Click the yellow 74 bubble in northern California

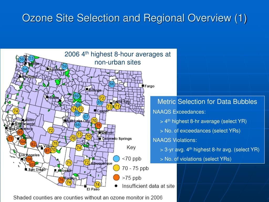[15, 111]
